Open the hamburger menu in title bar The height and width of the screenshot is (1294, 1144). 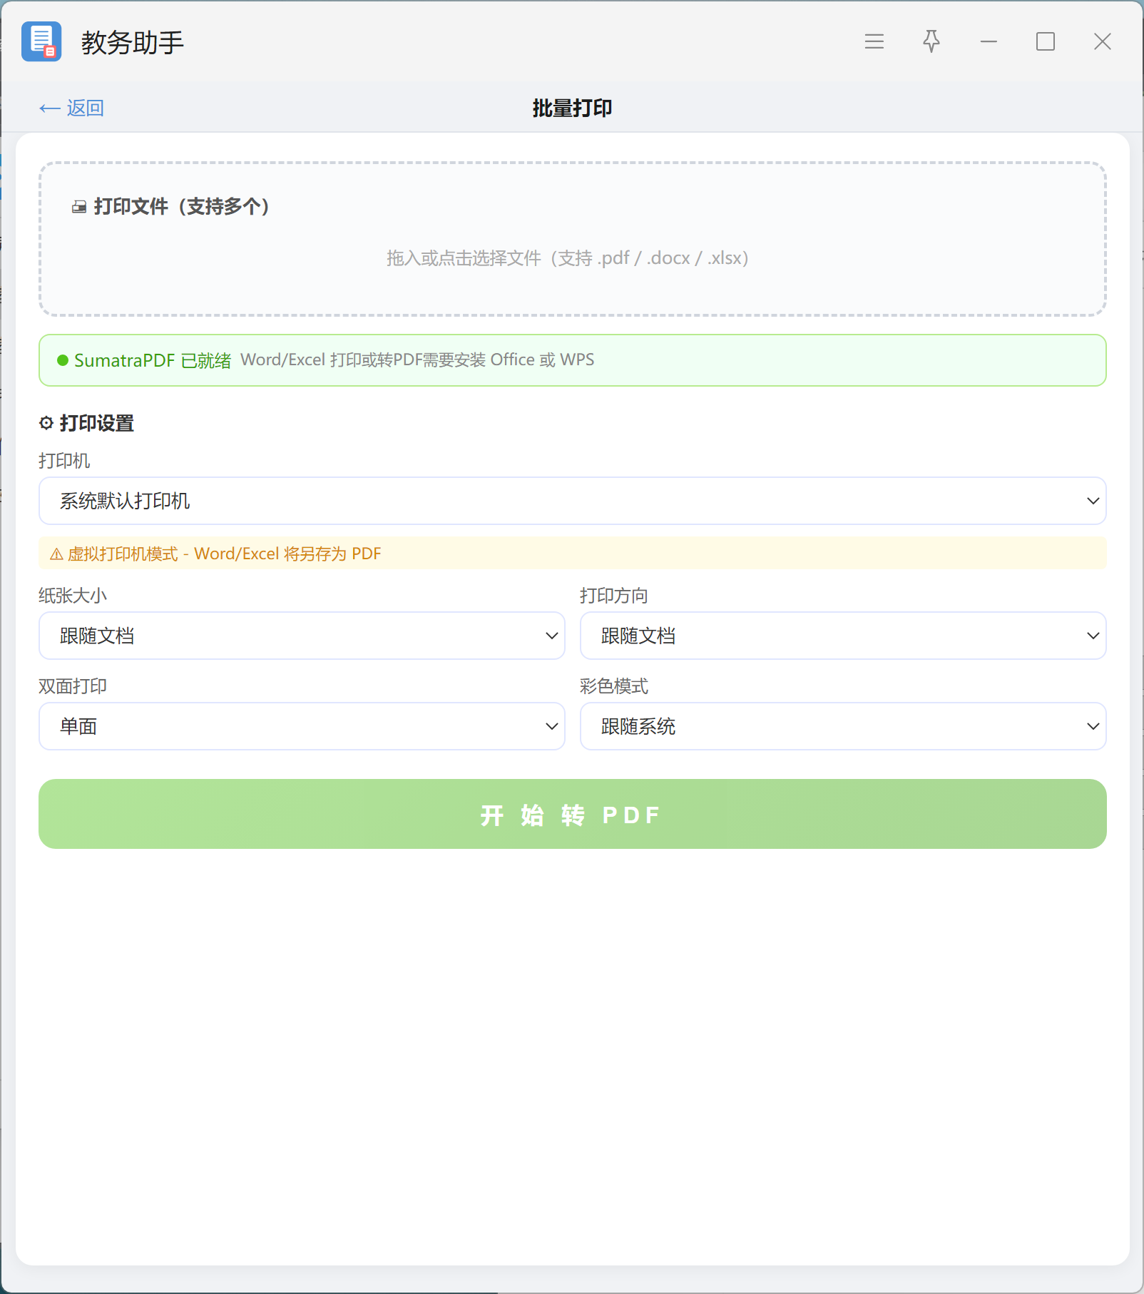[874, 41]
